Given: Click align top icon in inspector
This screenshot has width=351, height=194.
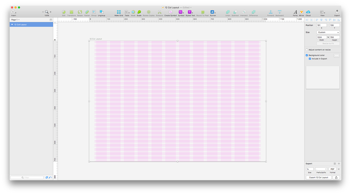Looking at the screenshot, I should pyautogui.click(x=330, y=20).
